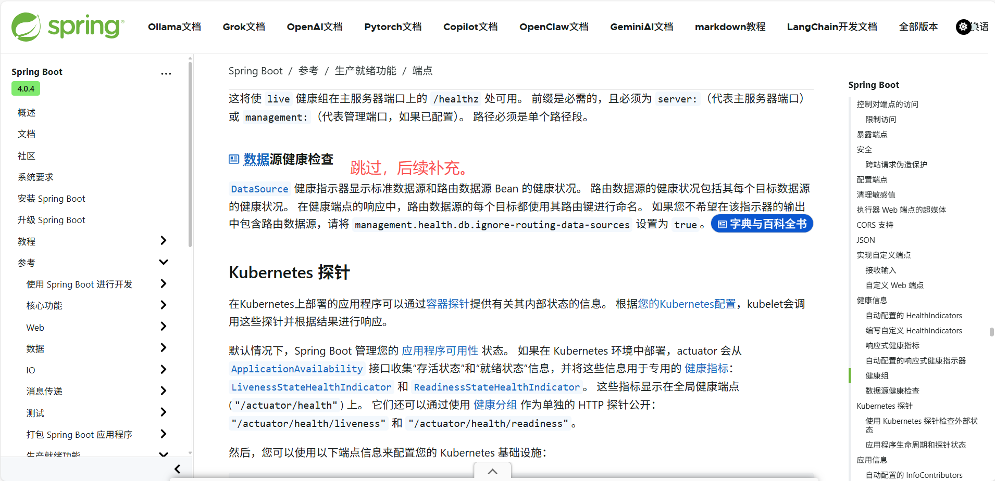The width and height of the screenshot is (995, 481).
Task: Jump to 实现自定义端点 in the contents
Action: (884, 255)
